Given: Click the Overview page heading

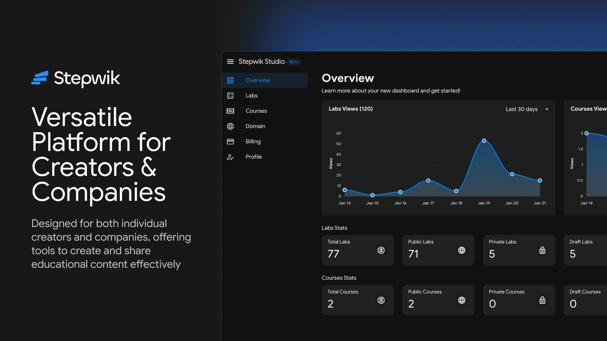Looking at the screenshot, I should point(348,78).
